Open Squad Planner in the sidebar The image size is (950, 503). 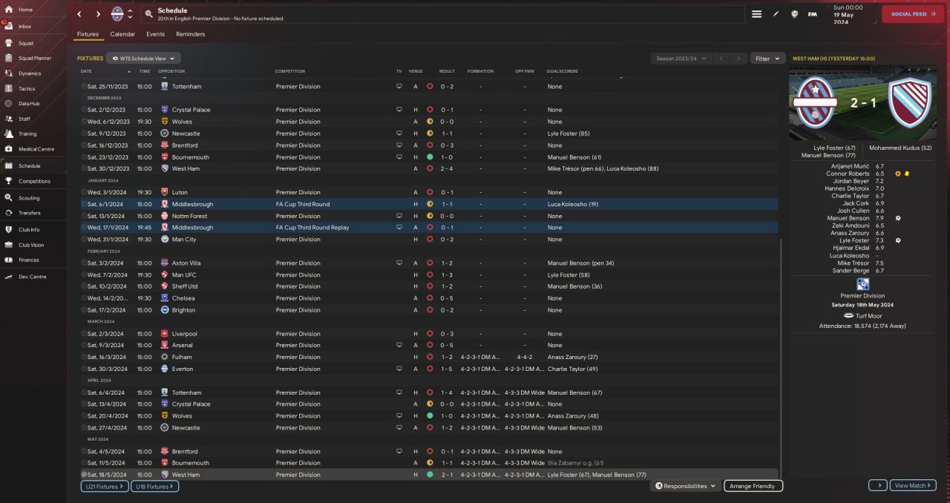33,58
